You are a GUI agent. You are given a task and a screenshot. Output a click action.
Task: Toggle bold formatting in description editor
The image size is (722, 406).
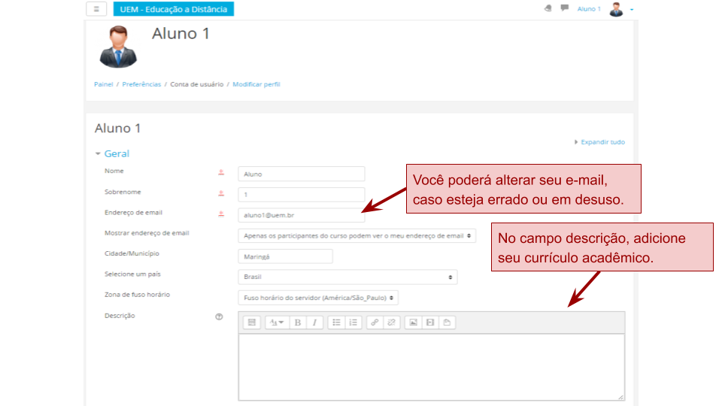(x=298, y=323)
